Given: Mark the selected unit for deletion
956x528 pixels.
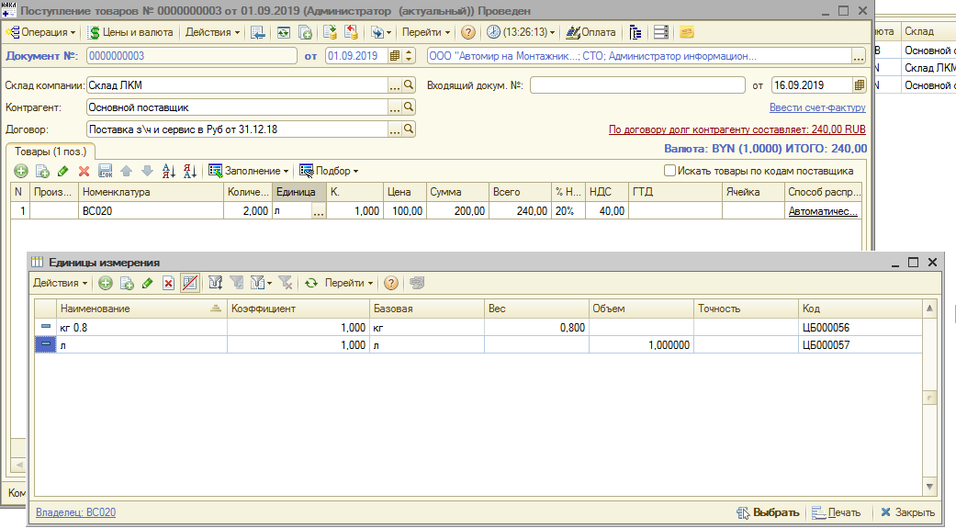Looking at the screenshot, I should tap(169, 283).
